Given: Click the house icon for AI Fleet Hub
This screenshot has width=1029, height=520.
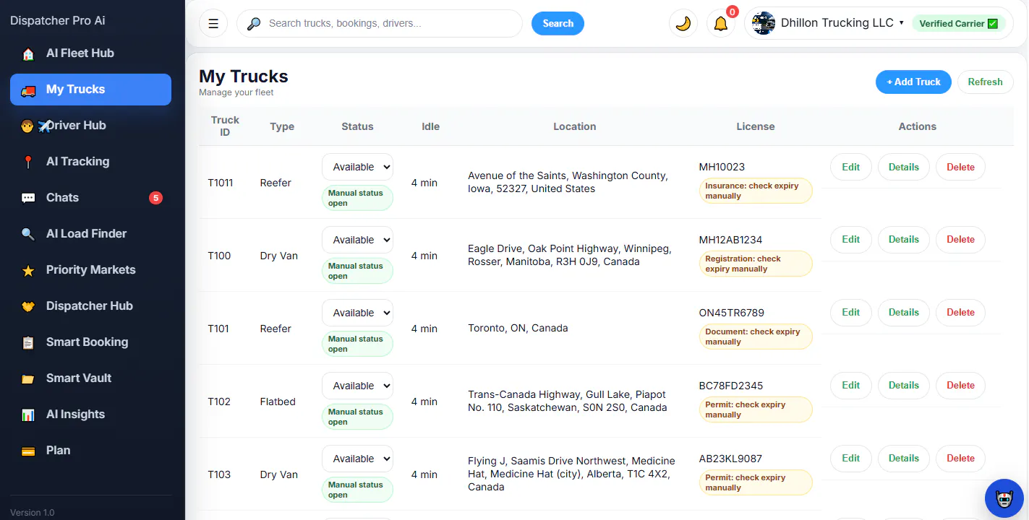Looking at the screenshot, I should click(x=28, y=53).
